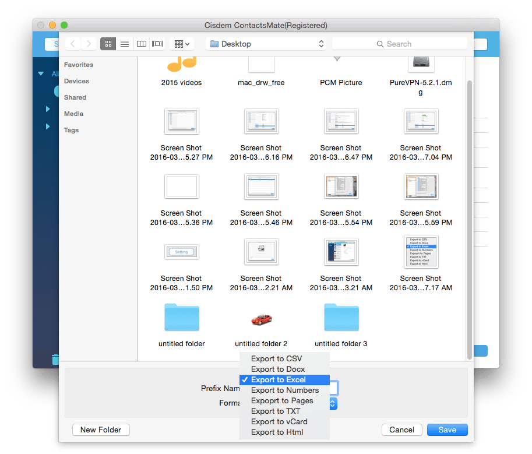Switch to list view
This screenshot has width=532, height=454.
click(x=125, y=44)
